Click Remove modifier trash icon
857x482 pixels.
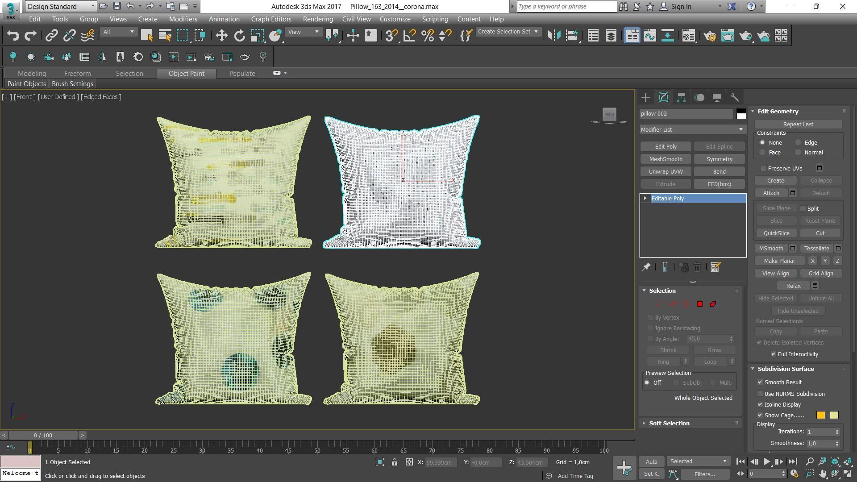pyautogui.click(x=697, y=267)
